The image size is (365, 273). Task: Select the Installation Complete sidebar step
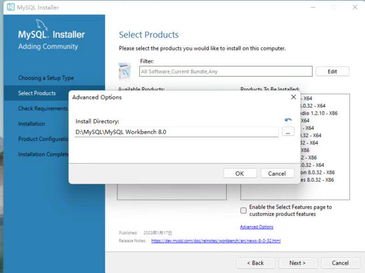(43, 155)
